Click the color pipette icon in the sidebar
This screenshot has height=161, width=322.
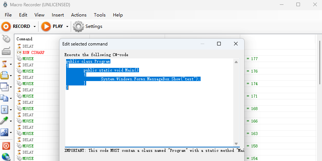4,121
